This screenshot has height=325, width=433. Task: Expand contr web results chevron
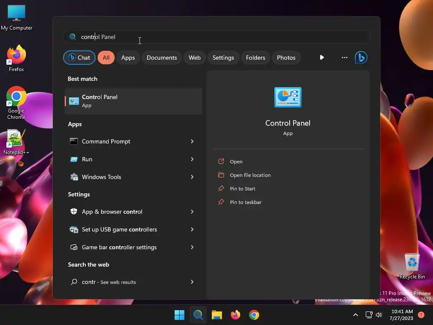point(192,282)
